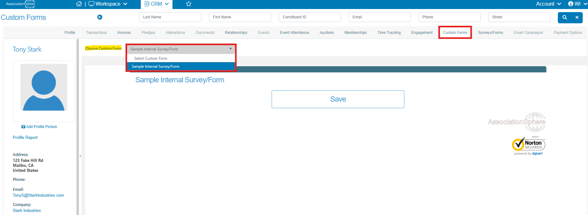This screenshot has height=215, width=588.
Task: Open the Payment Options tab
Action: click(568, 33)
